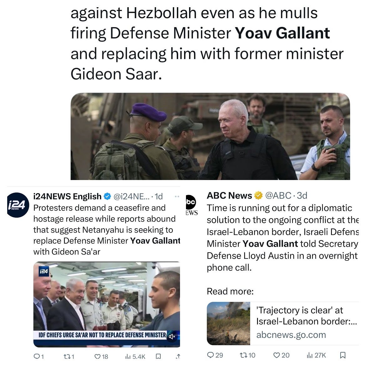Open replies on the ABC News tweet
This screenshot has width=366, height=366.
click(215, 355)
